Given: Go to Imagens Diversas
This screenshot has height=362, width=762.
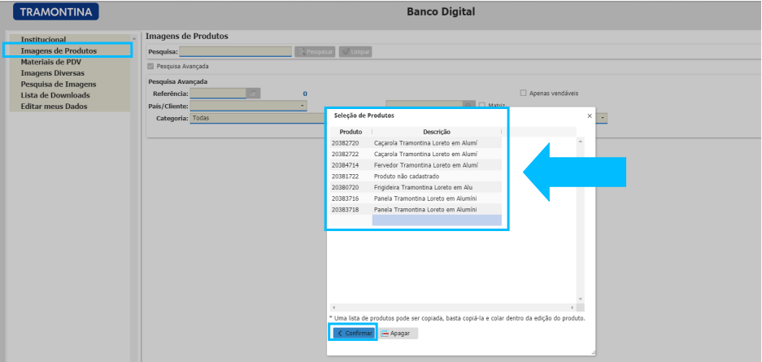Looking at the screenshot, I should coord(52,73).
